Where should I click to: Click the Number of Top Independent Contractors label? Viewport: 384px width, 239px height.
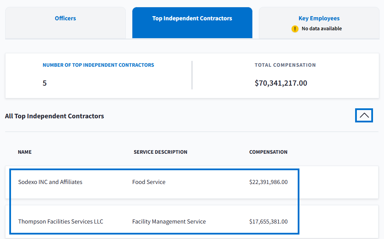tap(98, 65)
